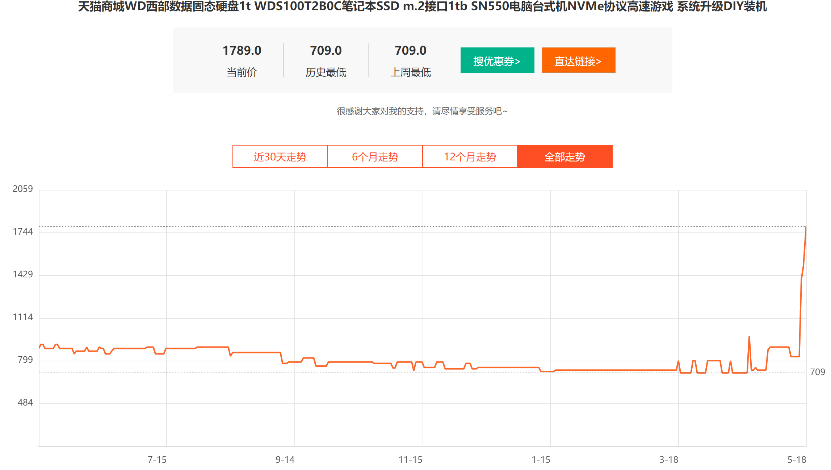Open the 12个月走势 trend tab
Screen dimensions: 831x470
click(x=470, y=157)
